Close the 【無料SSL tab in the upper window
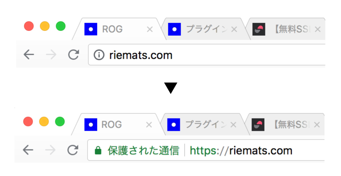The height and width of the screenshot is (176, 341). 318,29
